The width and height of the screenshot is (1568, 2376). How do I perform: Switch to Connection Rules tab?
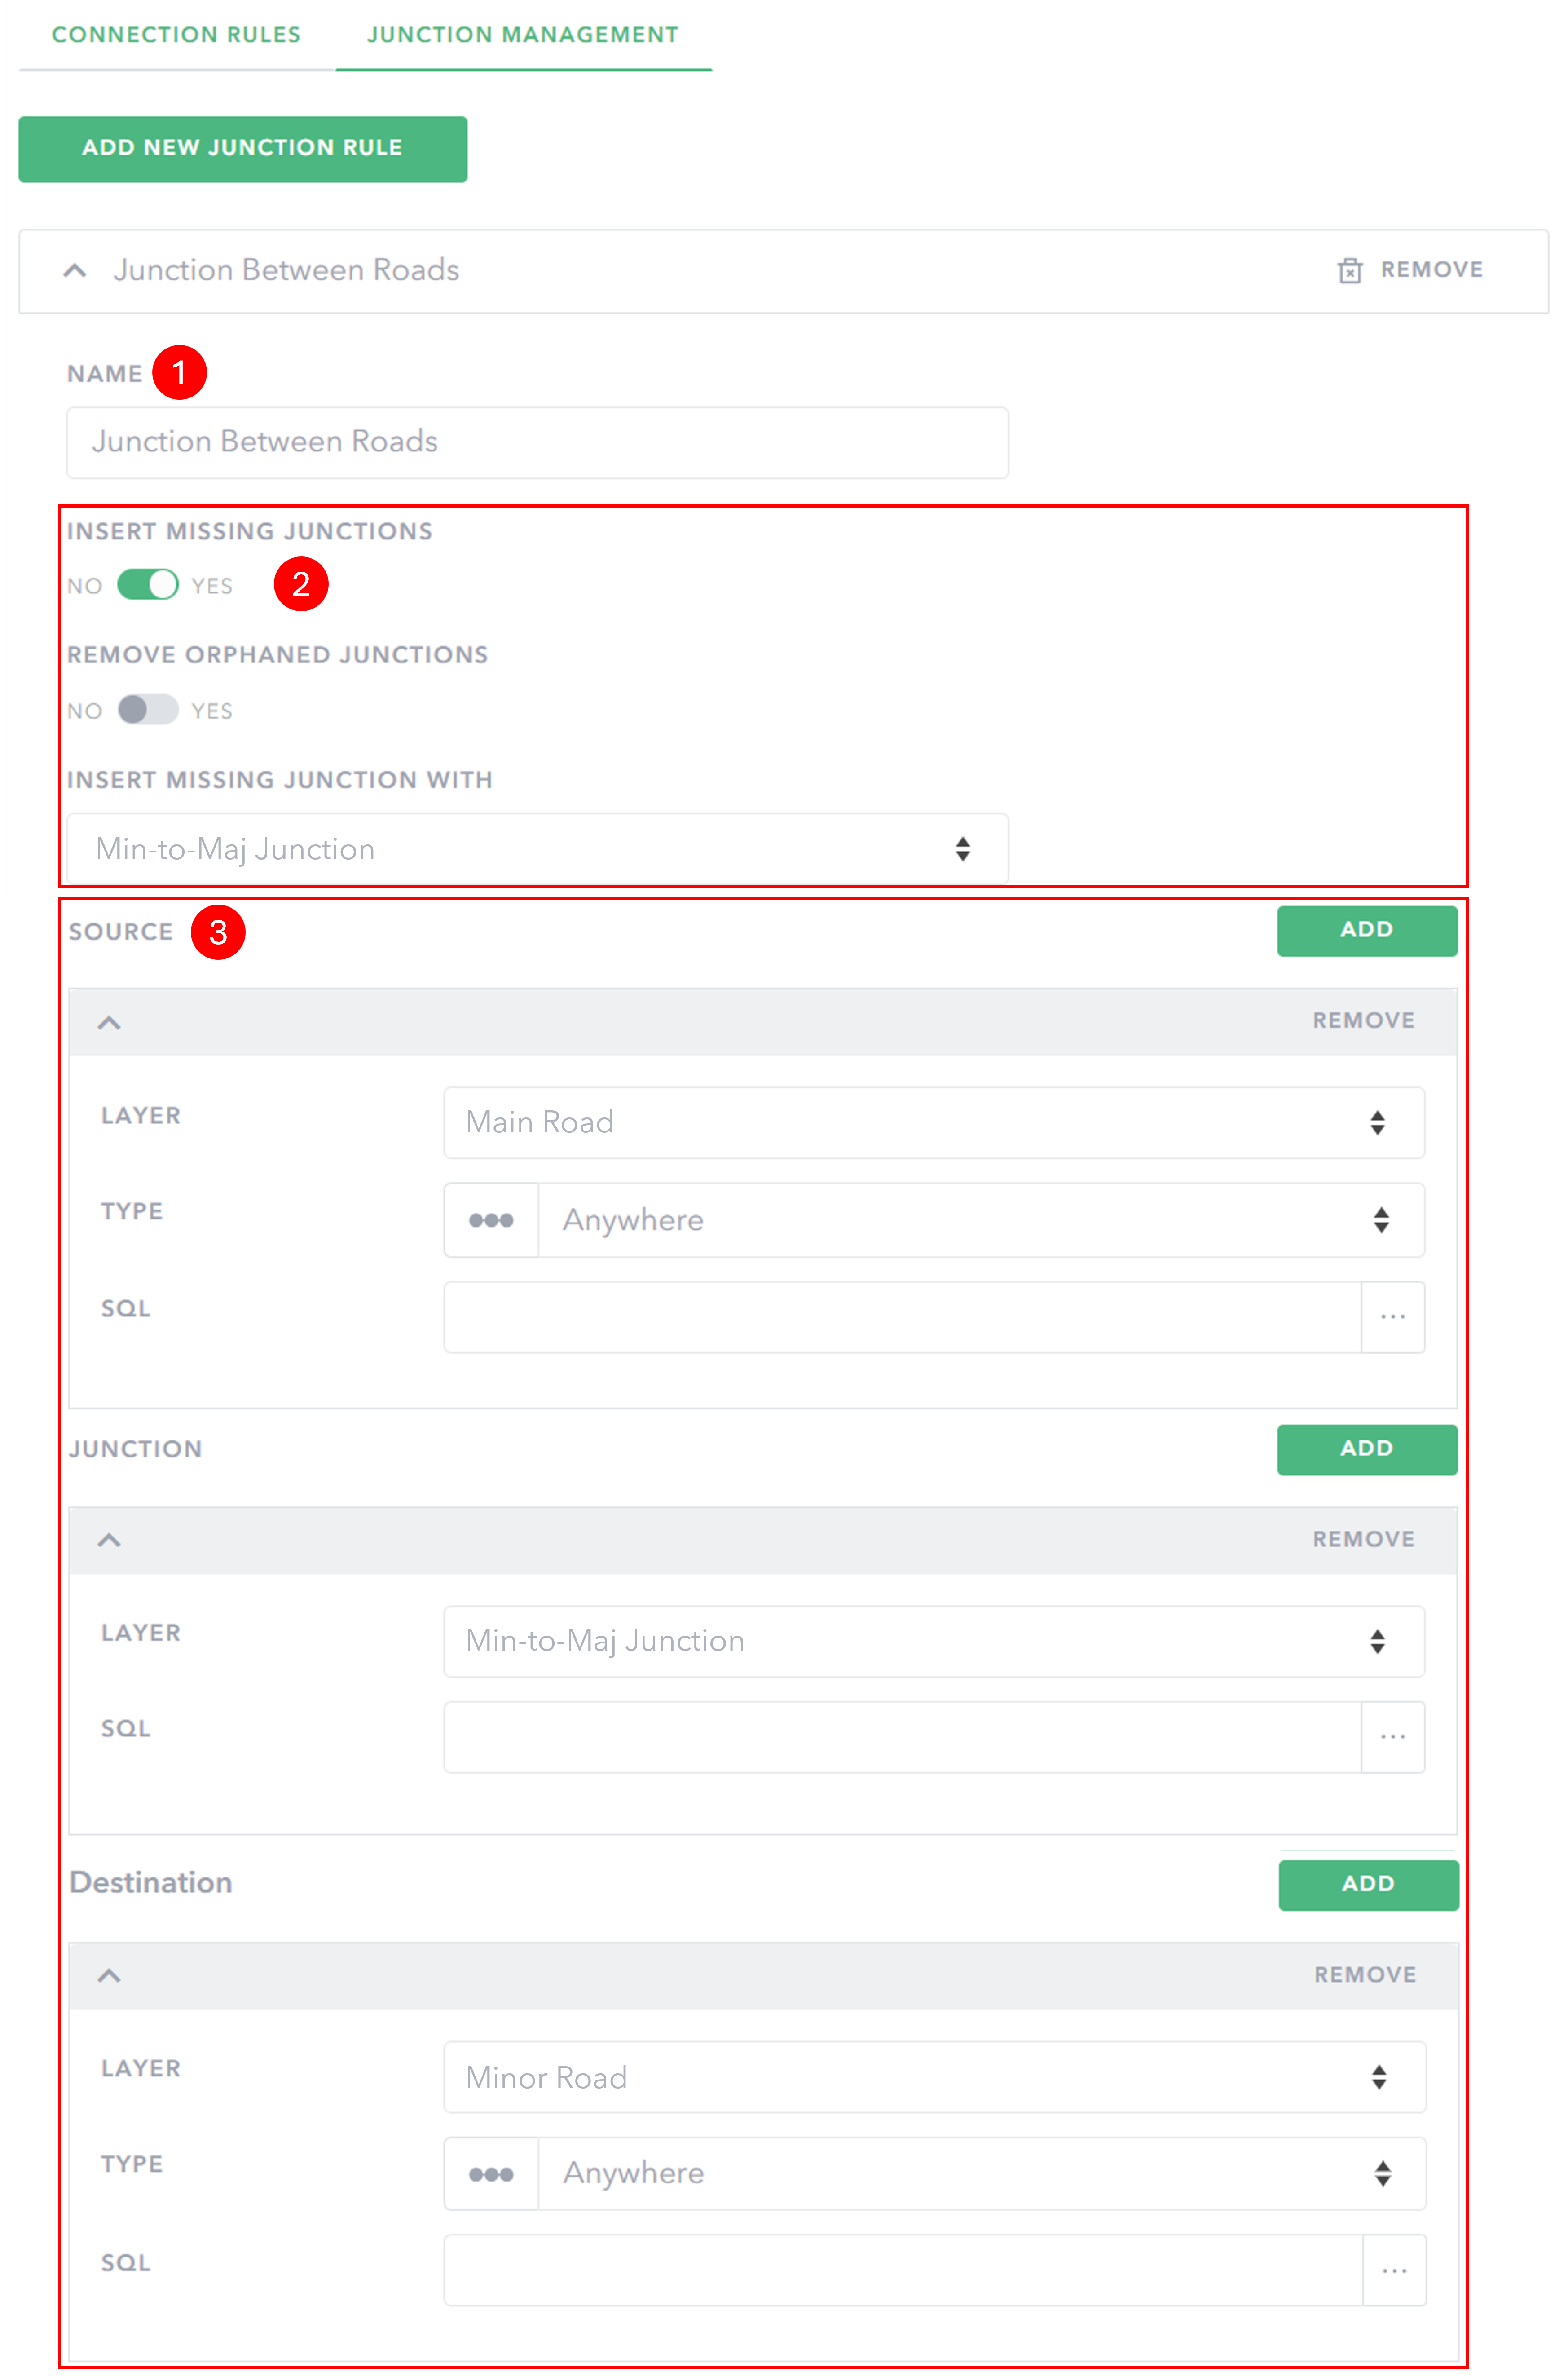pos(176,35)
